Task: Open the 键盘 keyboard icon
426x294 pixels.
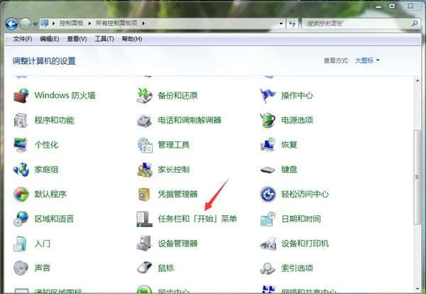Action: [x=268, y=170]
